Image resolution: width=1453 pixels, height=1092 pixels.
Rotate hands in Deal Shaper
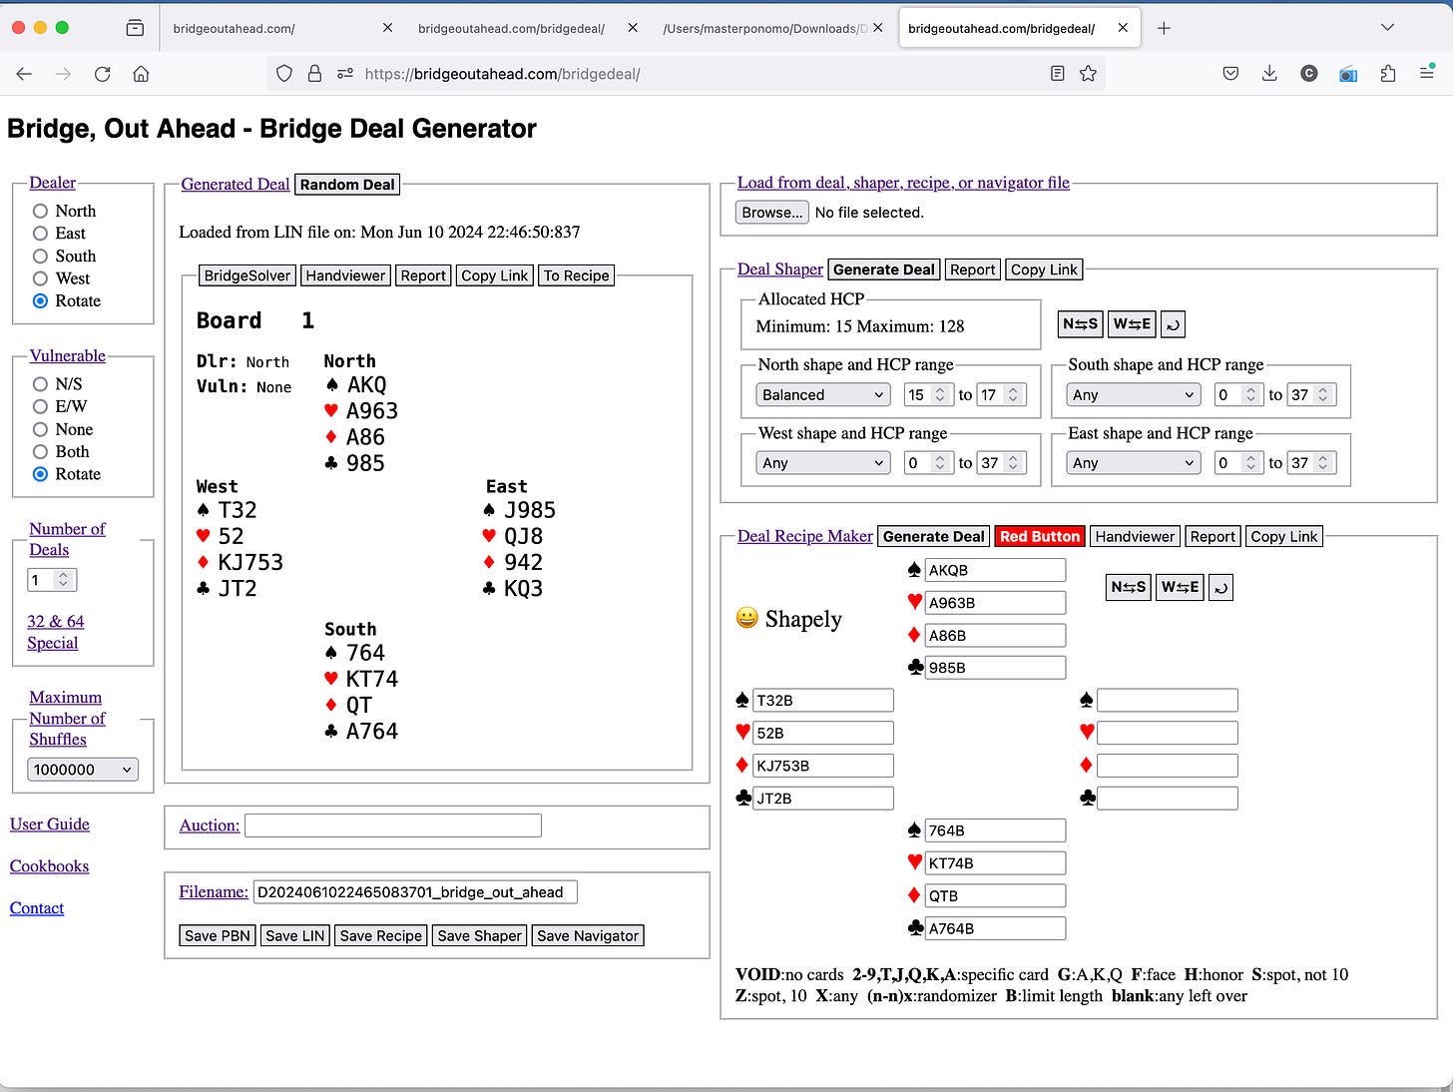tap(1174, 323)
